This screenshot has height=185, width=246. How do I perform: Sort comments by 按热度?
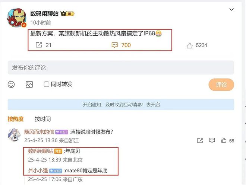(x=16, y=119)
